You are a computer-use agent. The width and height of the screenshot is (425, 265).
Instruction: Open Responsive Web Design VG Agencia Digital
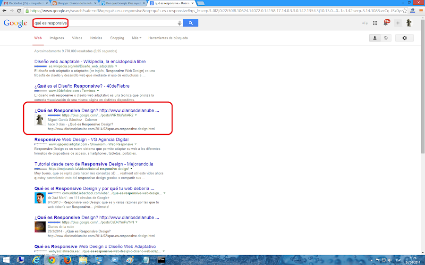point(81,140)
